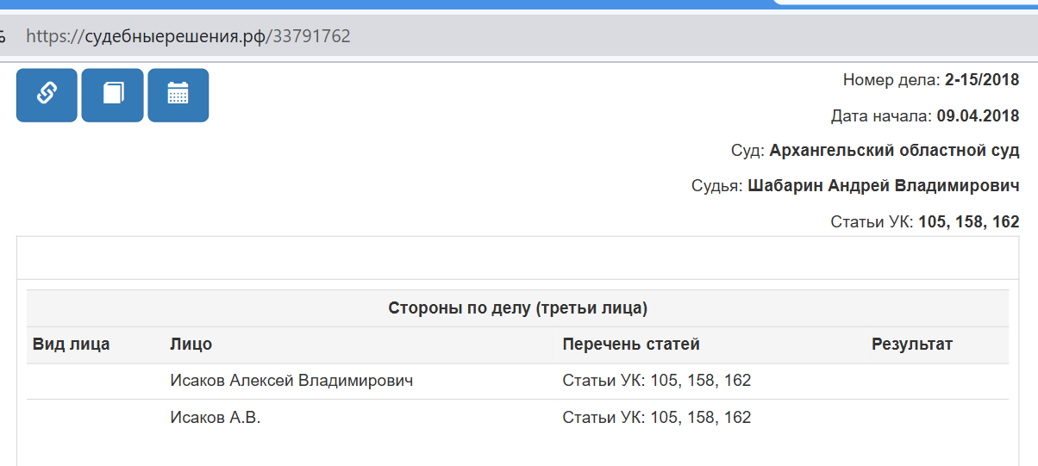The image size is (1038, 466).
Task: Click the start date 09.04.2018
Action: coord(978,115)
